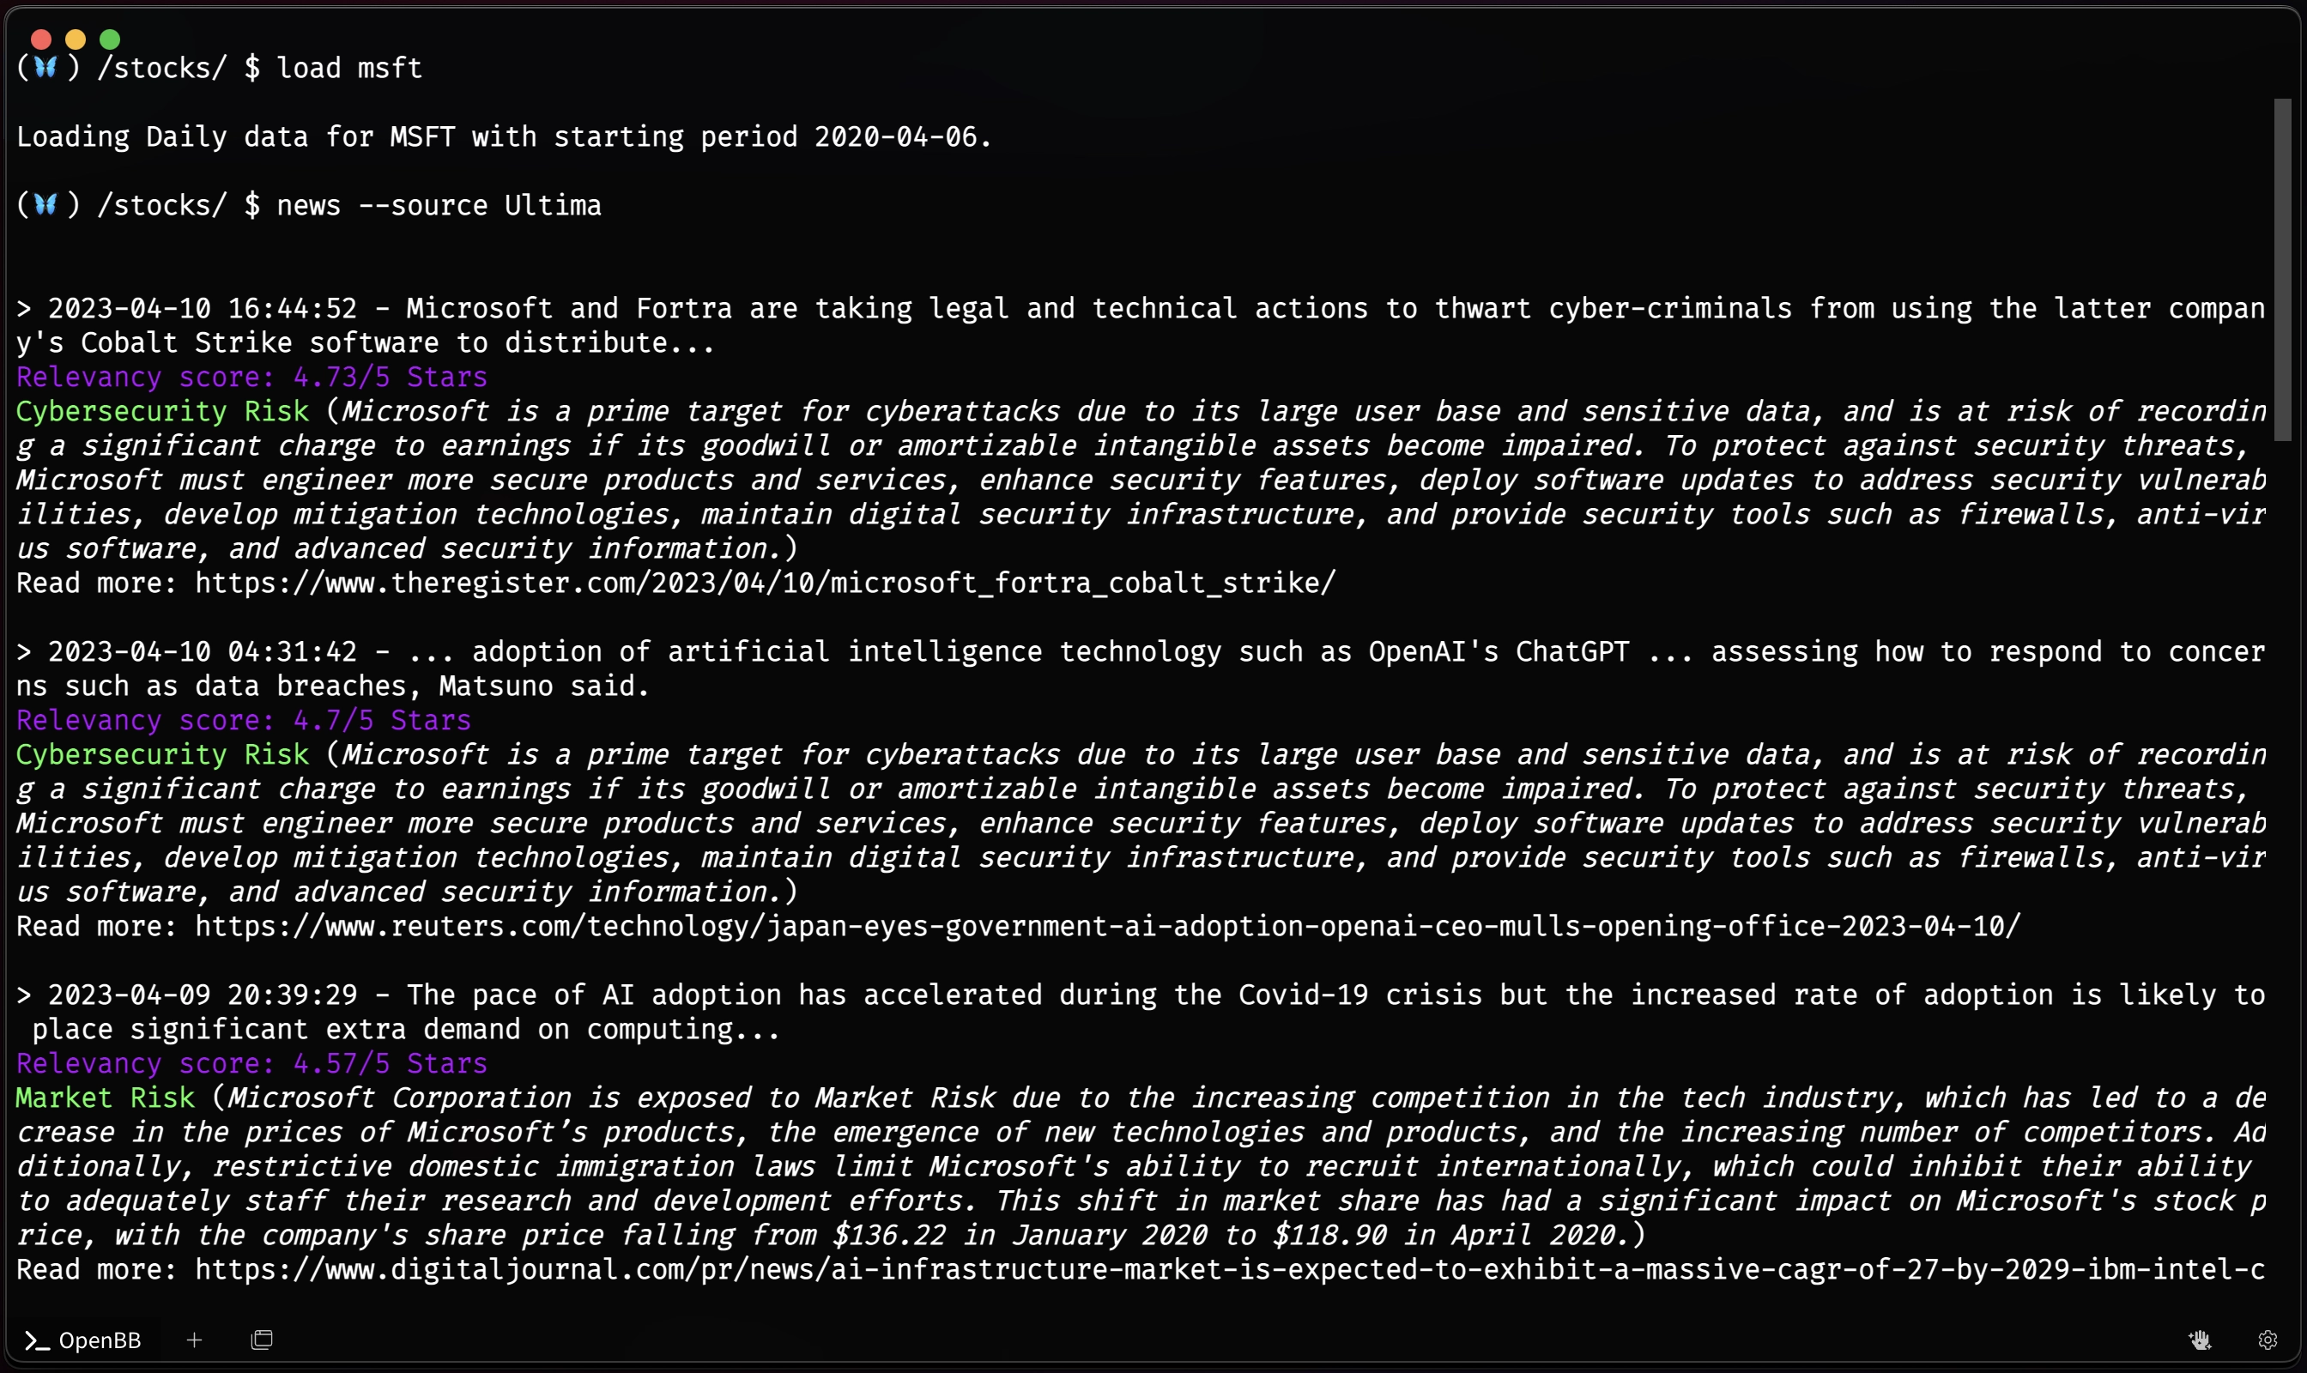Open the window panes icon beside the plus
This screenshot has width=2307, height=1373.
pyautogui.click(x=262, y=1340)
